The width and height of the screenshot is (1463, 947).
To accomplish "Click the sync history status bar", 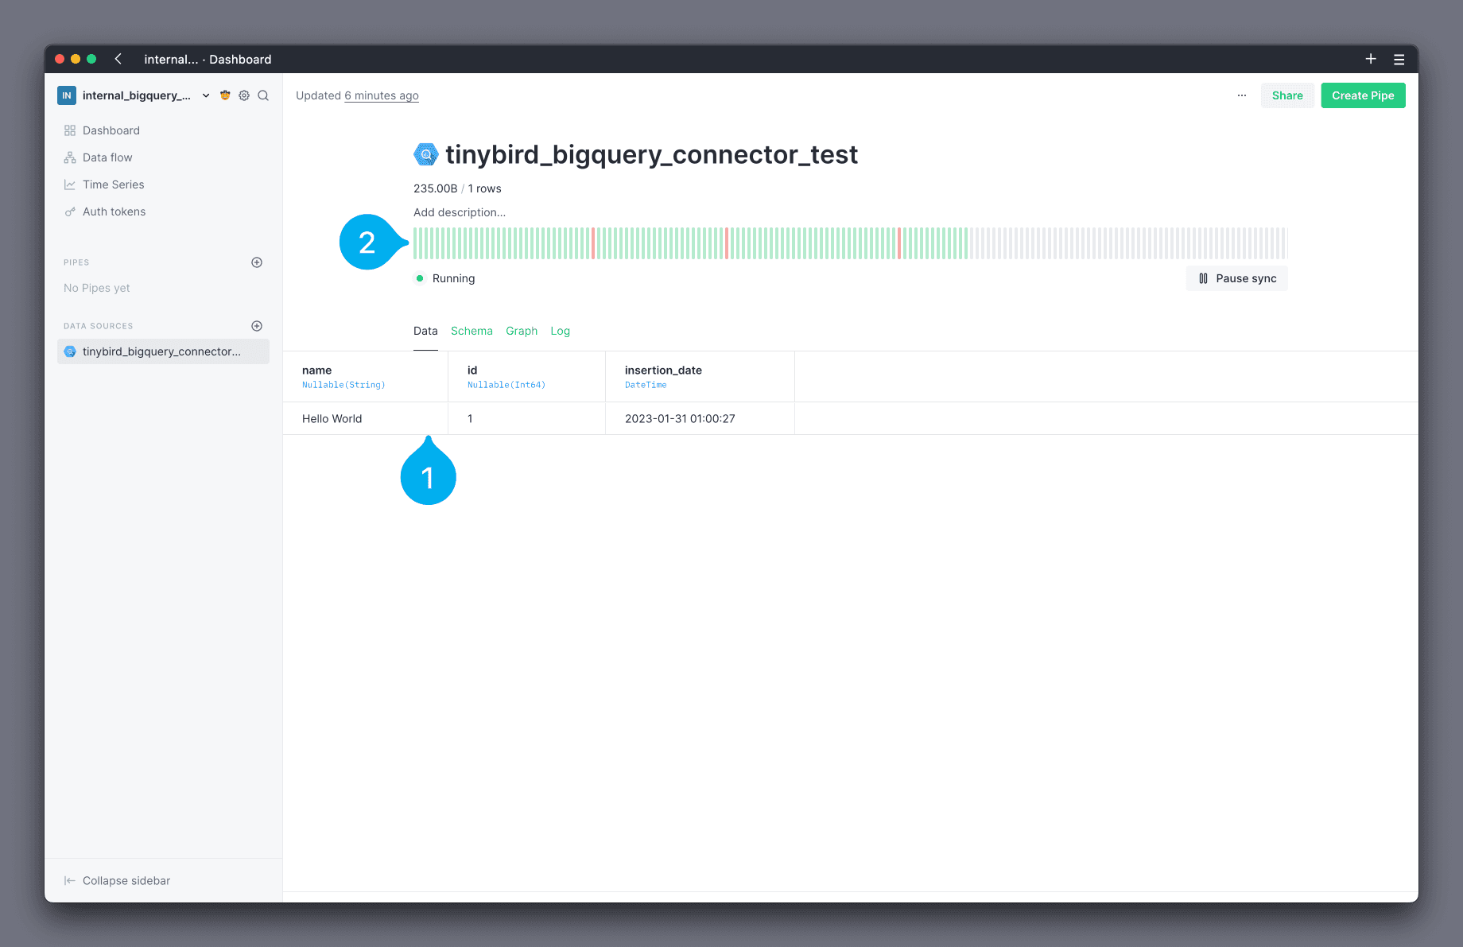I will click(x=849, y=243).
